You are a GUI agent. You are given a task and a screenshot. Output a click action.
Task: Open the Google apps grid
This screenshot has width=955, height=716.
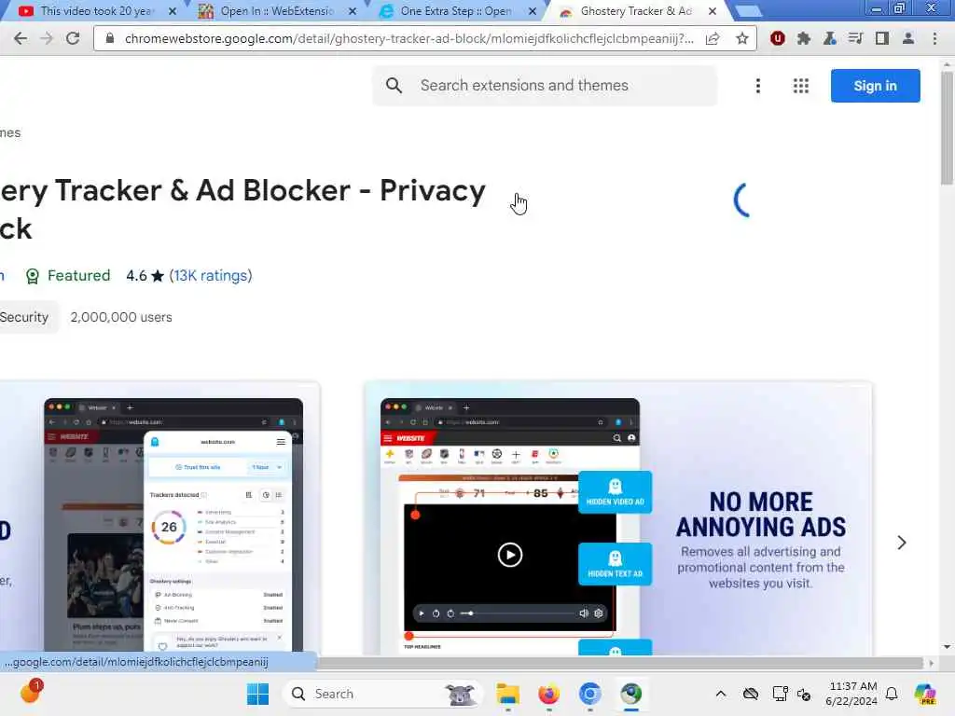(801, 86)
